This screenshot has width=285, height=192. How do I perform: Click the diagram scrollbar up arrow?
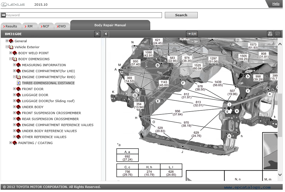click(280, 44)
